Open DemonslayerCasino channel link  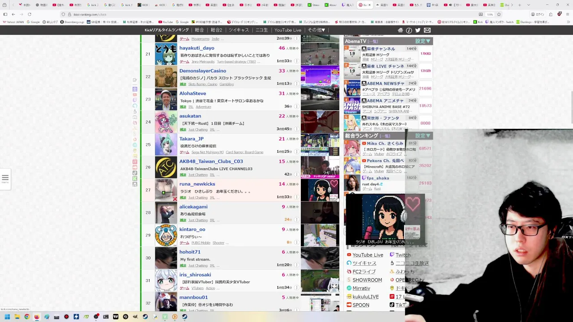click(x=202, y=71)
